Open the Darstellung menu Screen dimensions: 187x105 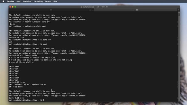click(38, 1)
